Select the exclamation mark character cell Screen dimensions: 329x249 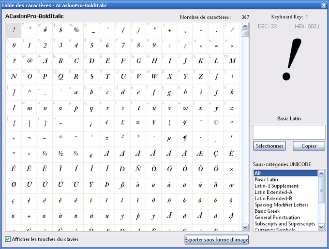pyautogui.click(x=14, y=30)
